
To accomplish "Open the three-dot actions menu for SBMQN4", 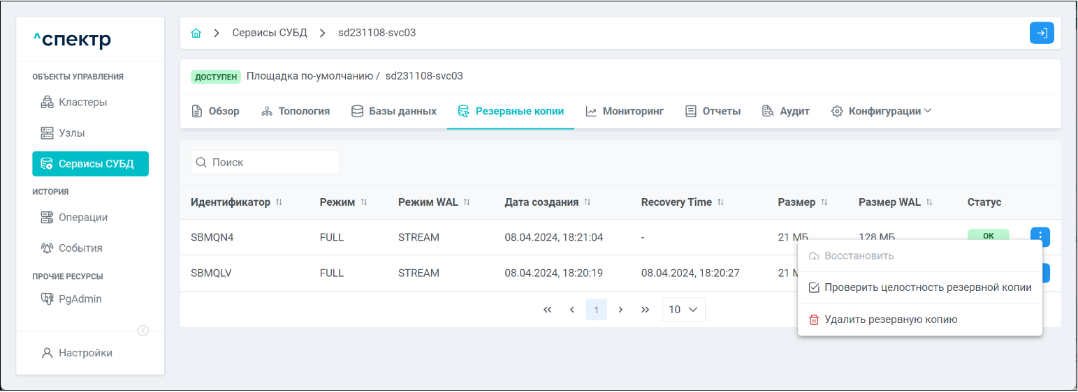I will 1040,236.
